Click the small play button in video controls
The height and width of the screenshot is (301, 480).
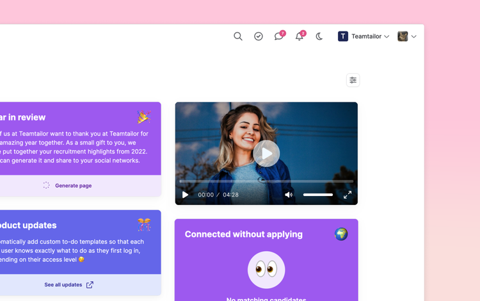(185, 195)
